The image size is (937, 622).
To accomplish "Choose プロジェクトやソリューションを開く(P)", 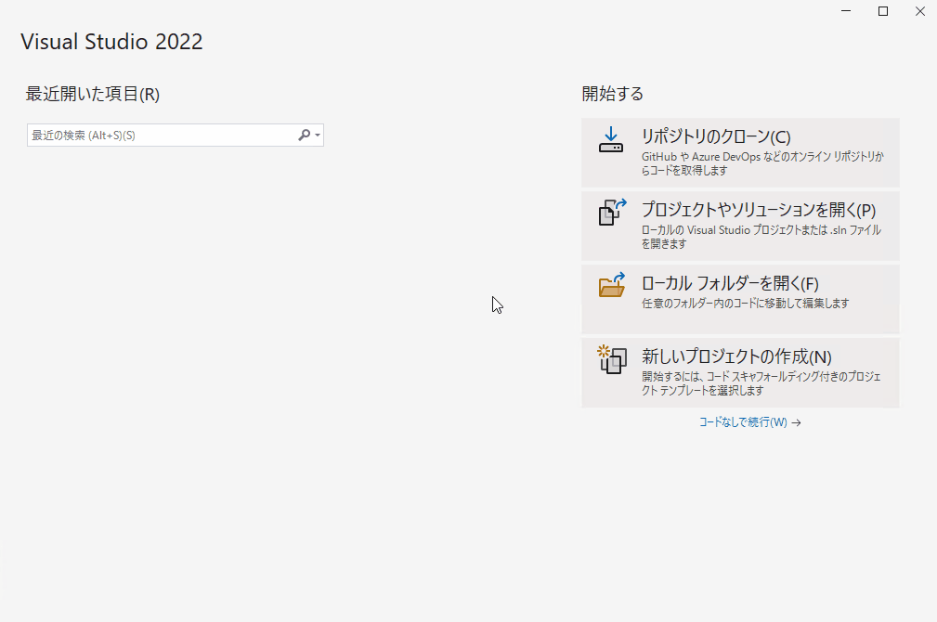I will pos(740,226).
